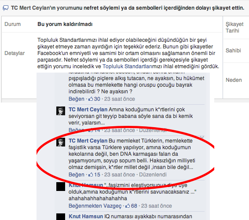The height and width of the screenshot is (220, 249).
Task: Open Topluluk Standartları link
Action: (x=127, y=66)
